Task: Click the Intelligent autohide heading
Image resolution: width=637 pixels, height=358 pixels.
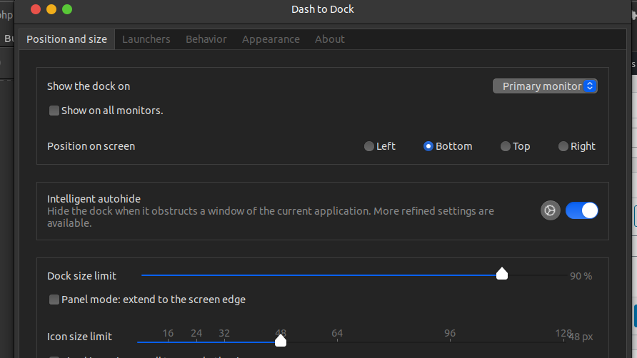Action: tap(94, 199)
